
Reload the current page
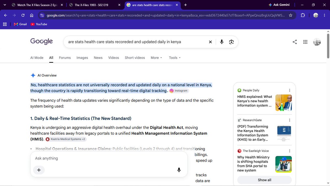point(23,15)
